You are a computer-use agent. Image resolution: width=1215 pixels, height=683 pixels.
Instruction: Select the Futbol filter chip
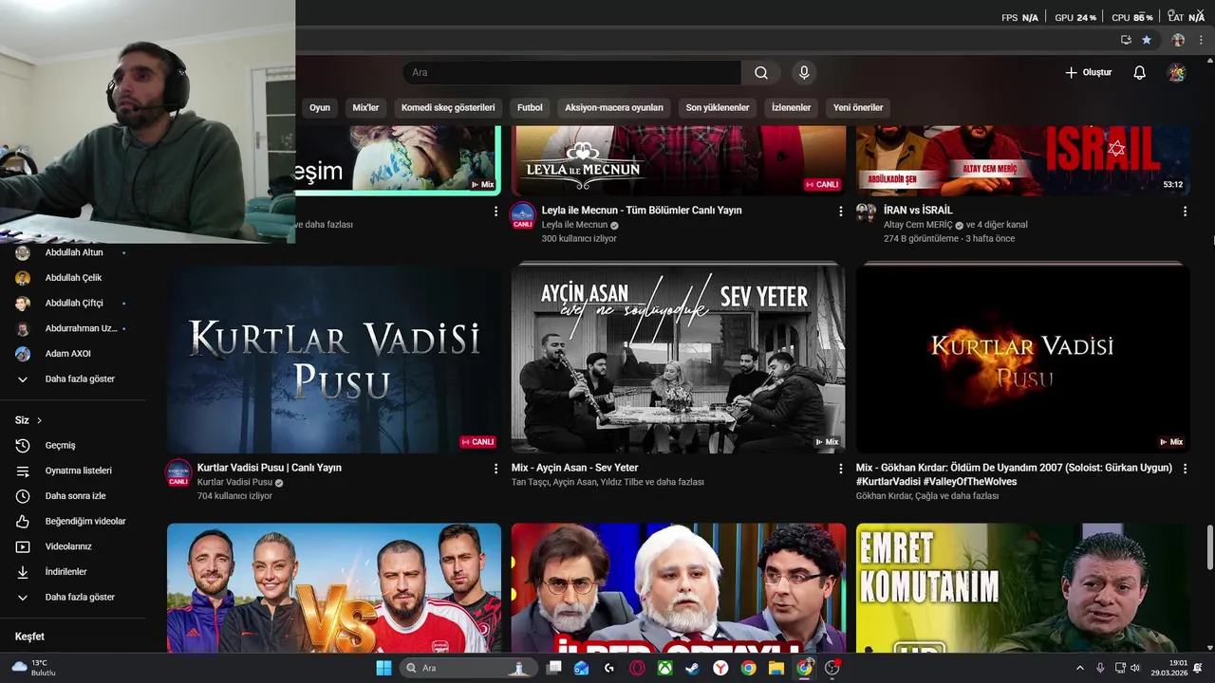point(530,107)
